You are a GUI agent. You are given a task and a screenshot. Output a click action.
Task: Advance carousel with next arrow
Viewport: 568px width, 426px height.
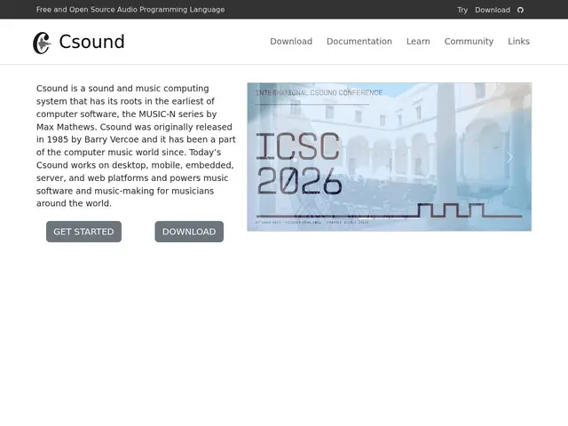point(509,157)
